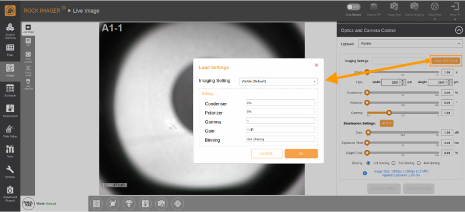Screen dimensions: 465x212
Task: Click the Polarizer slider track
Action: coord(402,103)
